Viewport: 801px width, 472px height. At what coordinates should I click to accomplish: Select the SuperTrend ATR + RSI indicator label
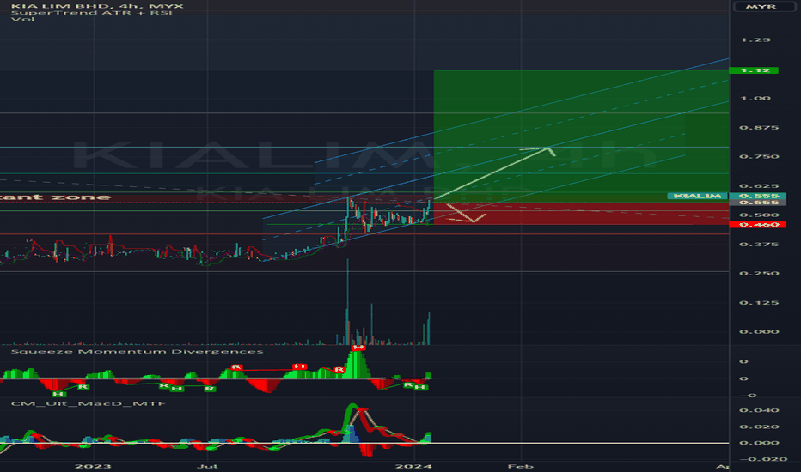pos(91,13)
